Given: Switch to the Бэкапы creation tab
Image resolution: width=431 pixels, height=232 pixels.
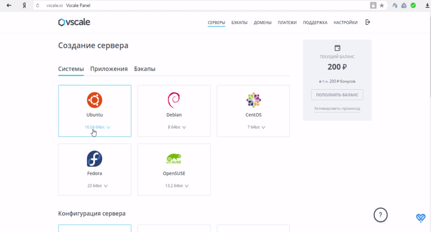Looking at the screenshot, I should pyautogui.click(x=145, y=69).
